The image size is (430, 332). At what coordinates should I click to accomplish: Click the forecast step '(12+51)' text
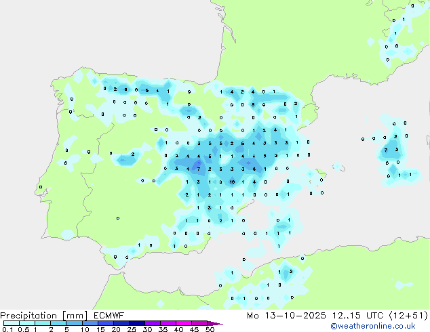[408, 316]
